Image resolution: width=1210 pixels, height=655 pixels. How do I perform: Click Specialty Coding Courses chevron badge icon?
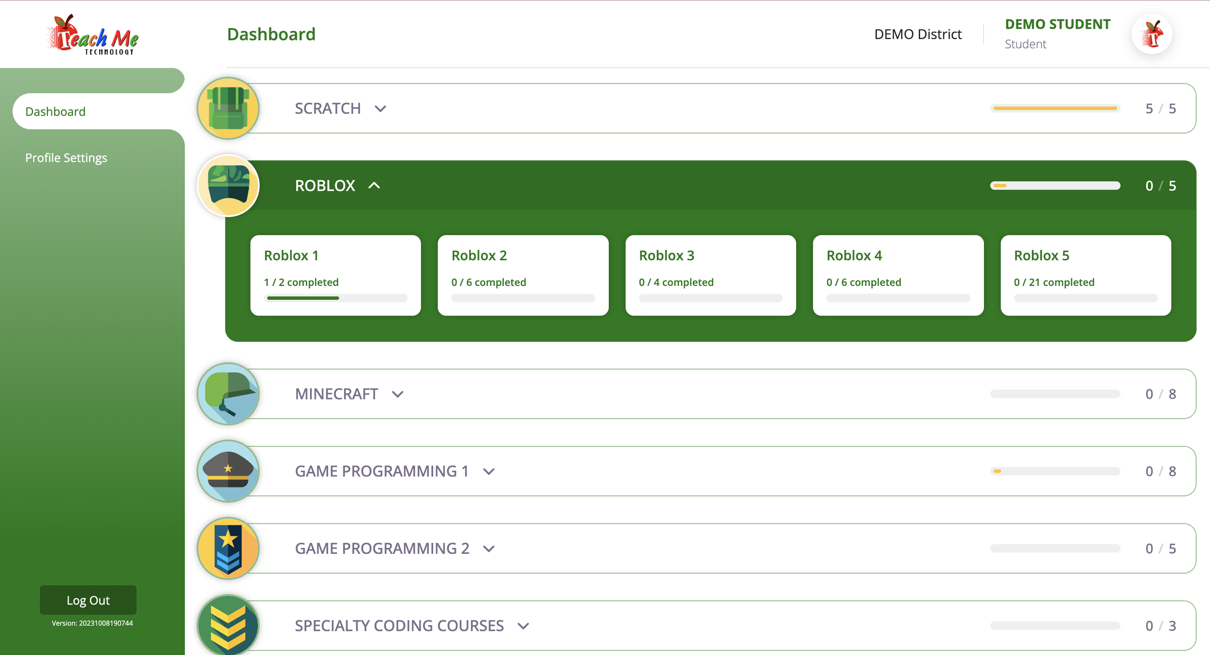(x=228, y=625)
